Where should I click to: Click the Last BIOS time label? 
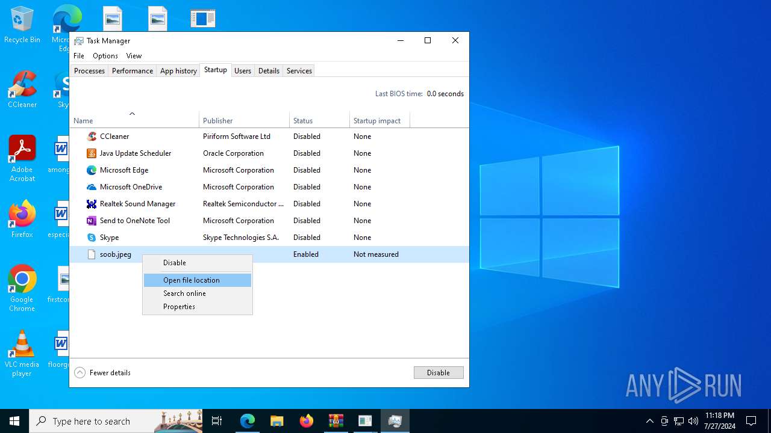(399, 94)
